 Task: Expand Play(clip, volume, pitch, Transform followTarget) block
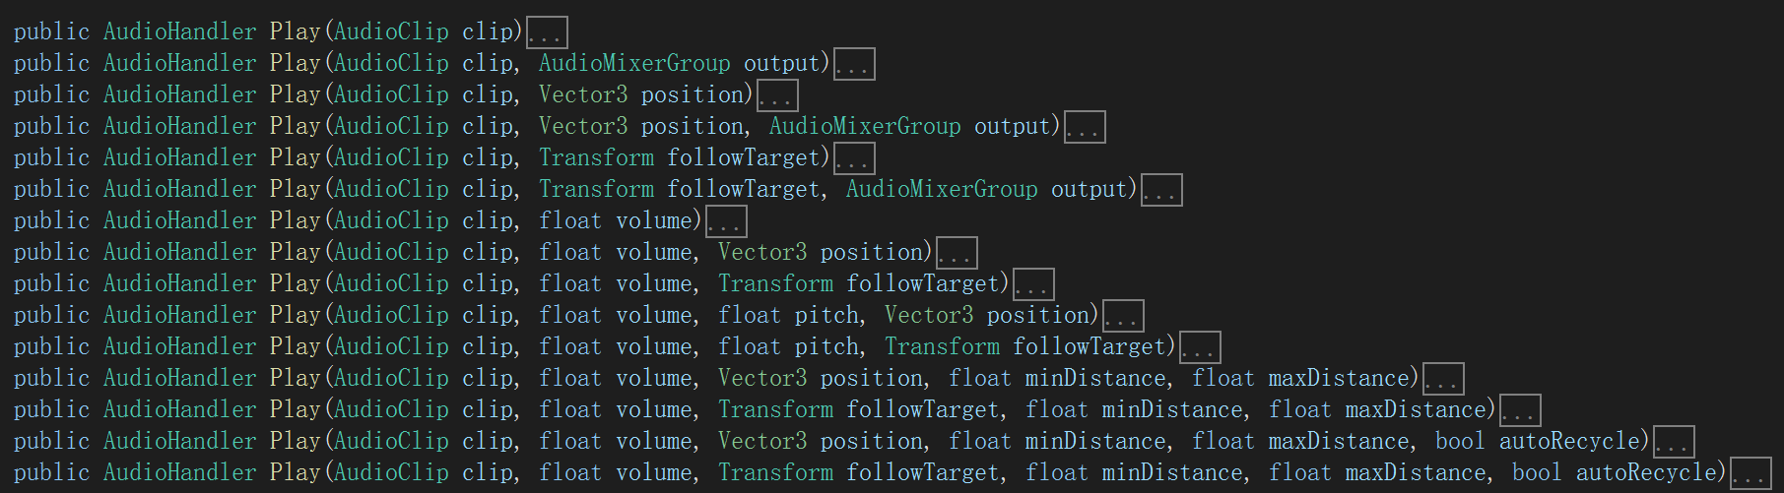pos(1200,348)
